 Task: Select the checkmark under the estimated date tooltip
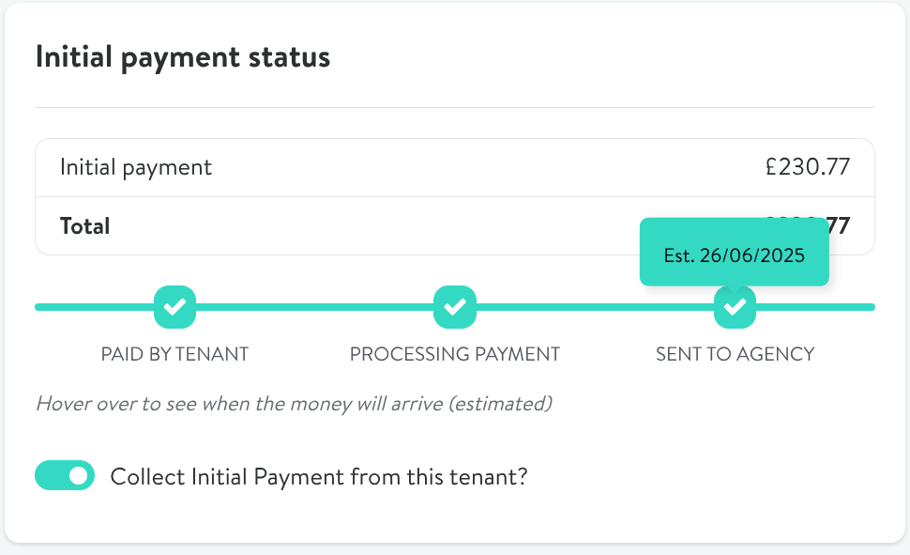(735, 307)
